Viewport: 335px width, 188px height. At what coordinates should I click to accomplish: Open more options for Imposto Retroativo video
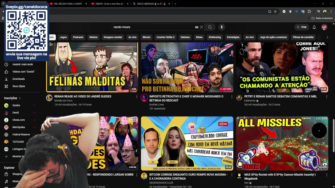[x=232, y=97]
